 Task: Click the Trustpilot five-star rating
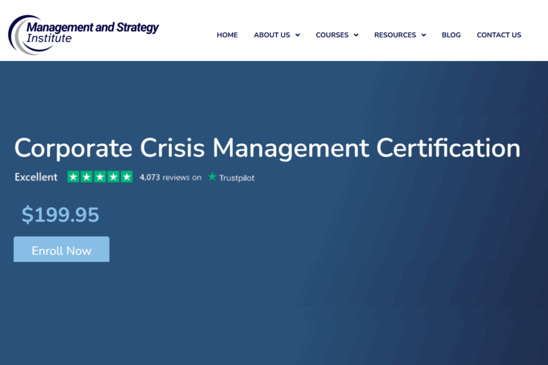(x=100, y=177)
